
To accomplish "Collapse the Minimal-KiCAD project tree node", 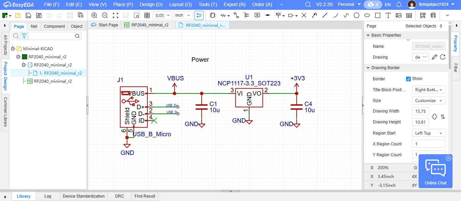I will (x=13, y=48).
